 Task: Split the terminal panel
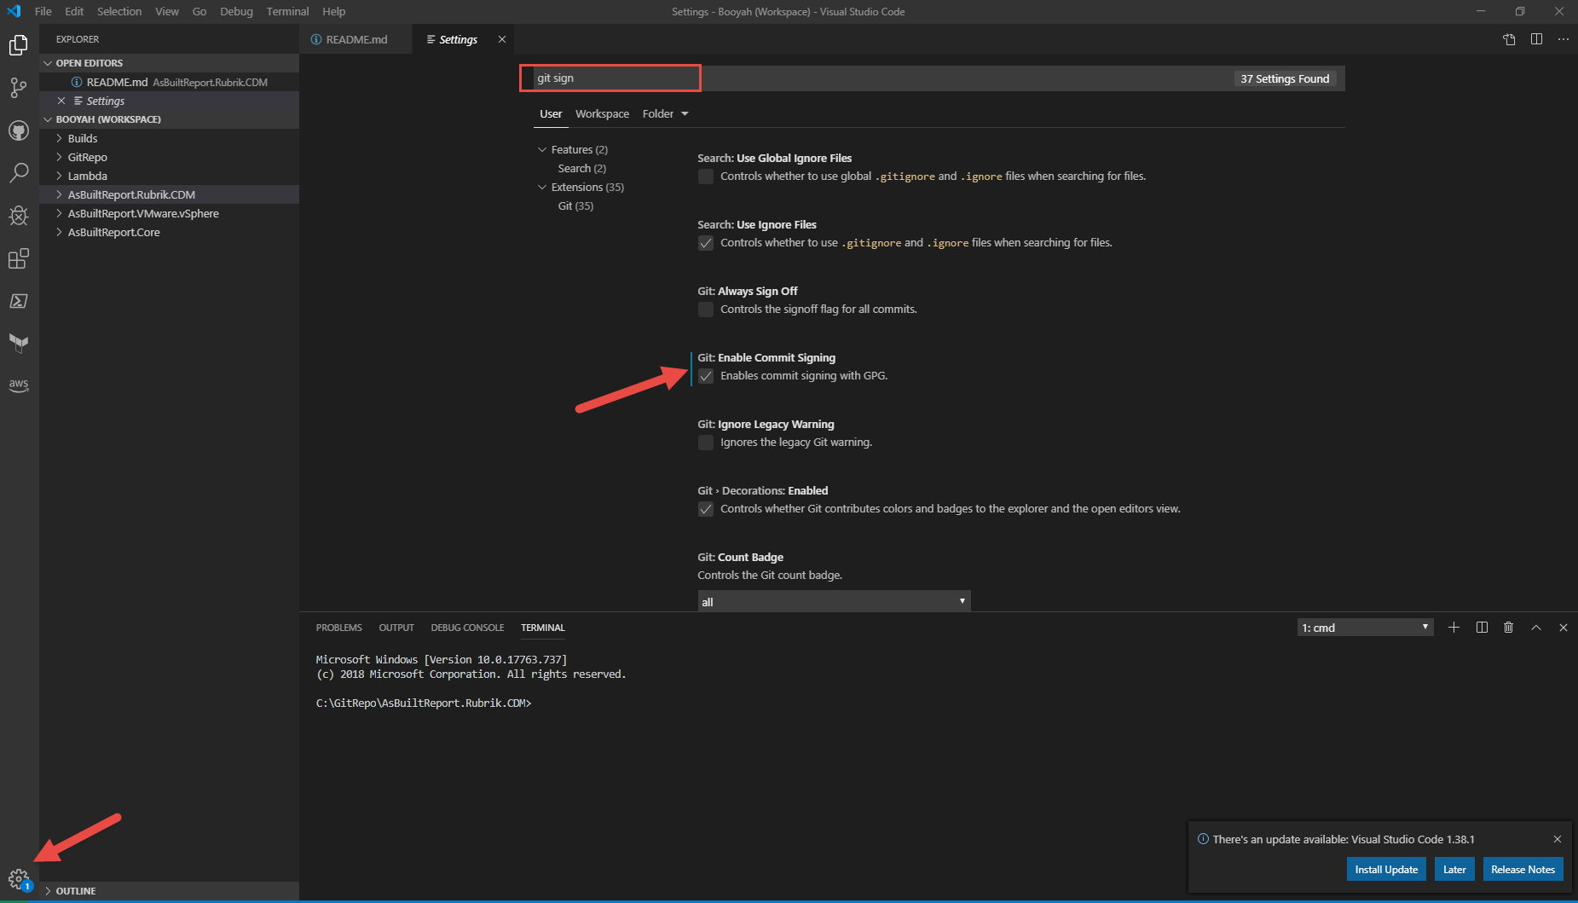[1482, 628]
